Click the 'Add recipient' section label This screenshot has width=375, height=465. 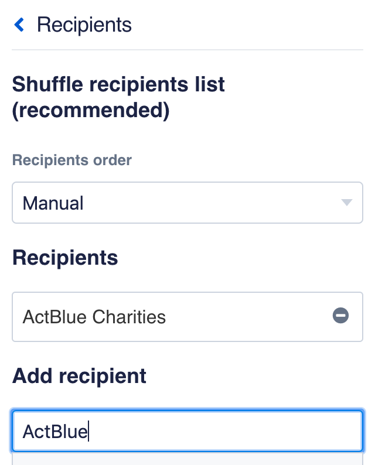[x=79, y=375]
